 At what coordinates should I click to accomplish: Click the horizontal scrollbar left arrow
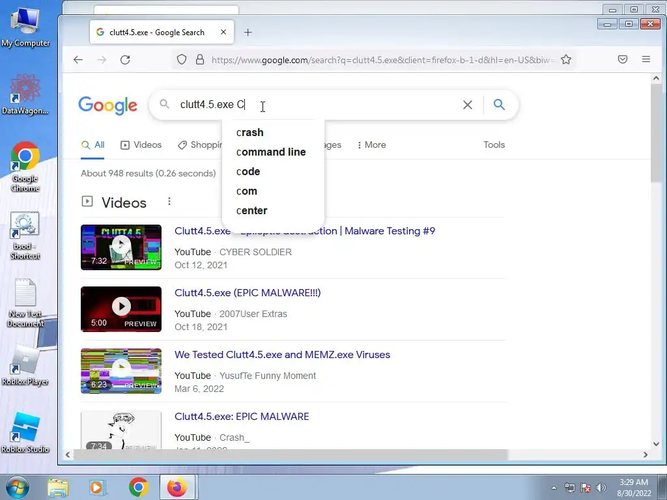(x=68, y=454)
